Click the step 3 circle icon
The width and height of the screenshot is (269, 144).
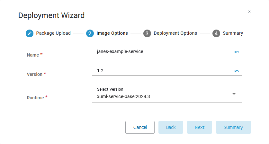[x=147, y=33]
